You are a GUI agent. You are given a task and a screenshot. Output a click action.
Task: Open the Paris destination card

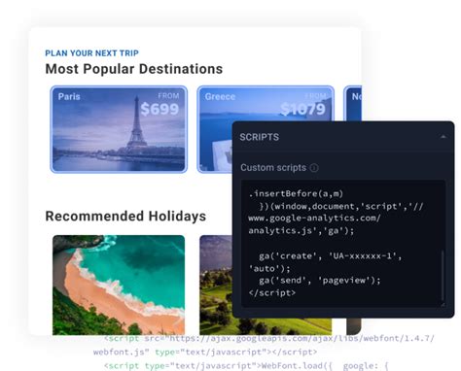(x=119, y=129)
